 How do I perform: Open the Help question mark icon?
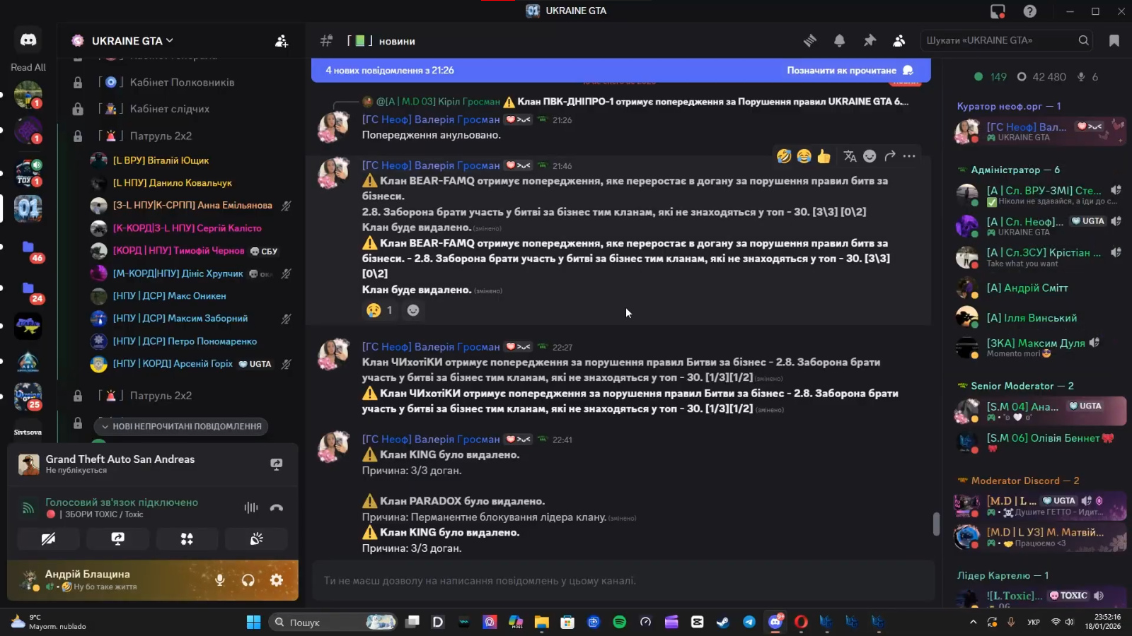click(x=1030, y=11)
